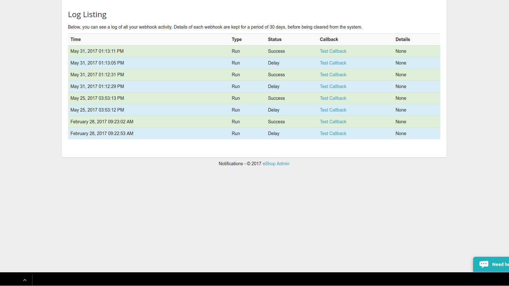
Task: Open the eShop Admin footer link
Action: (x=275, y=163)
